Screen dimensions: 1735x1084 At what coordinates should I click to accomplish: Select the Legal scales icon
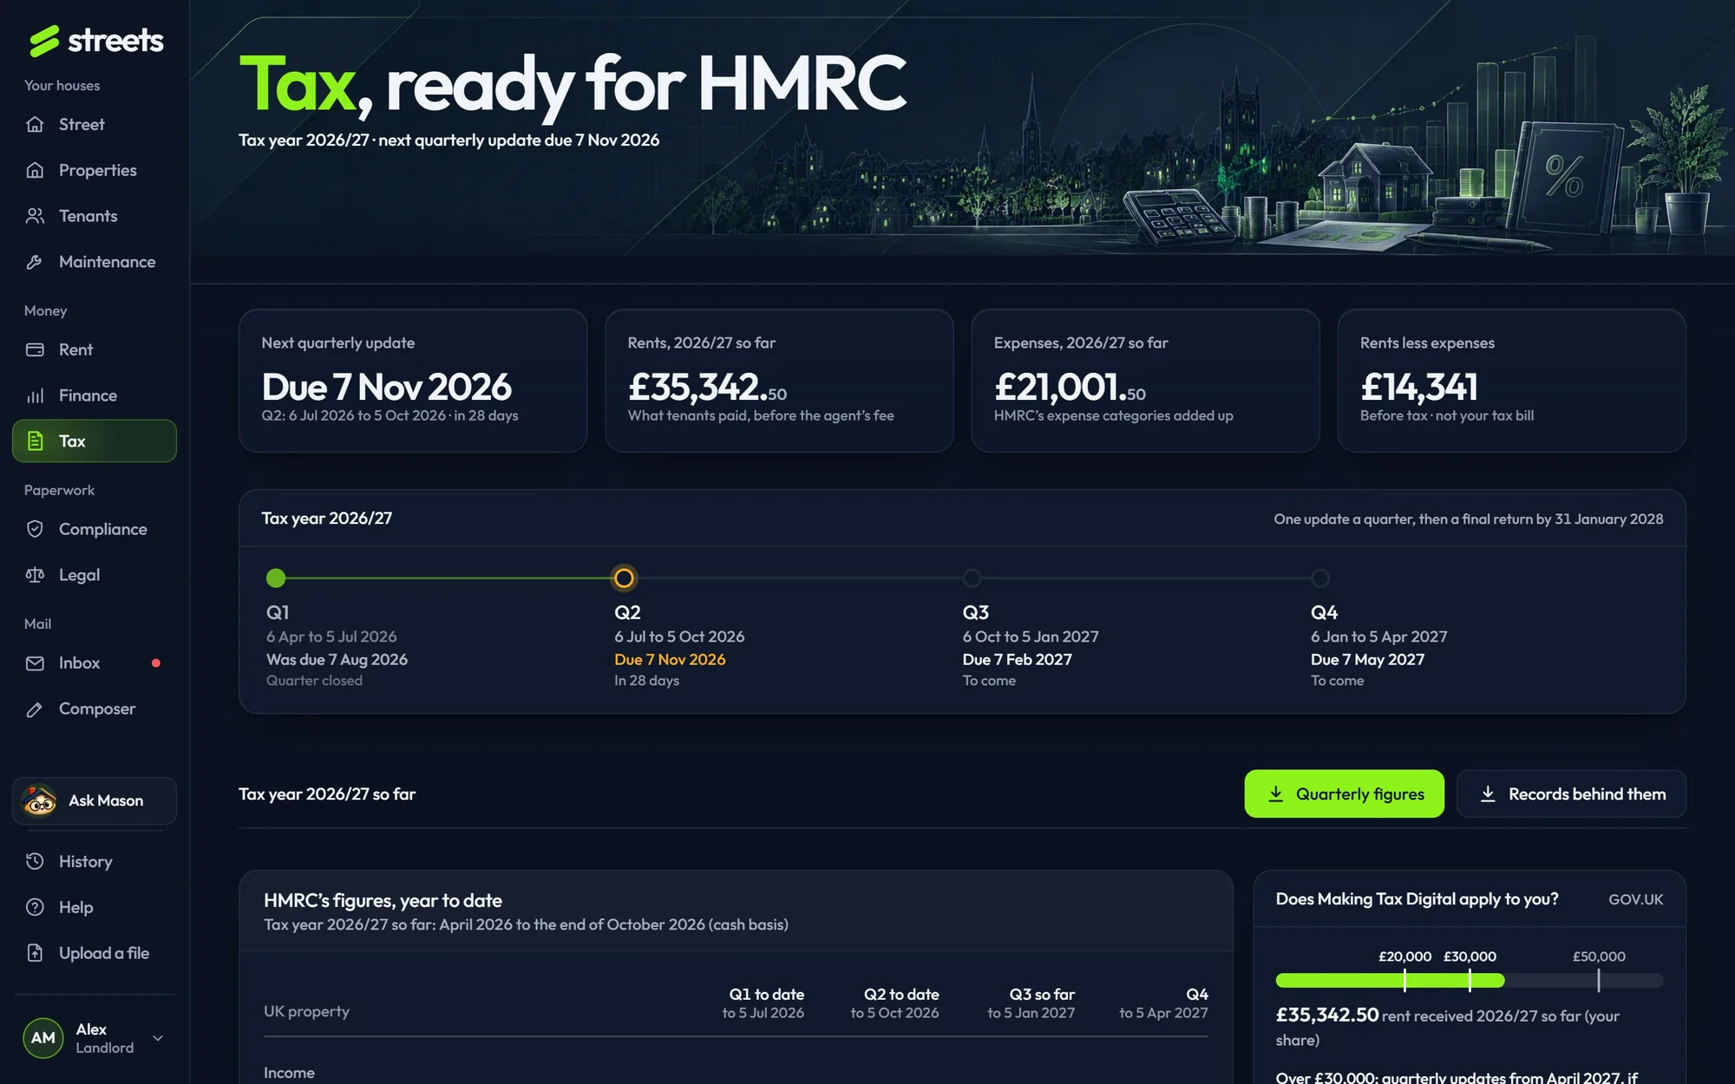(x=35, y=575)
